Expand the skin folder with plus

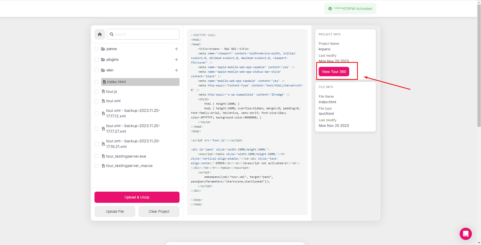177,70
